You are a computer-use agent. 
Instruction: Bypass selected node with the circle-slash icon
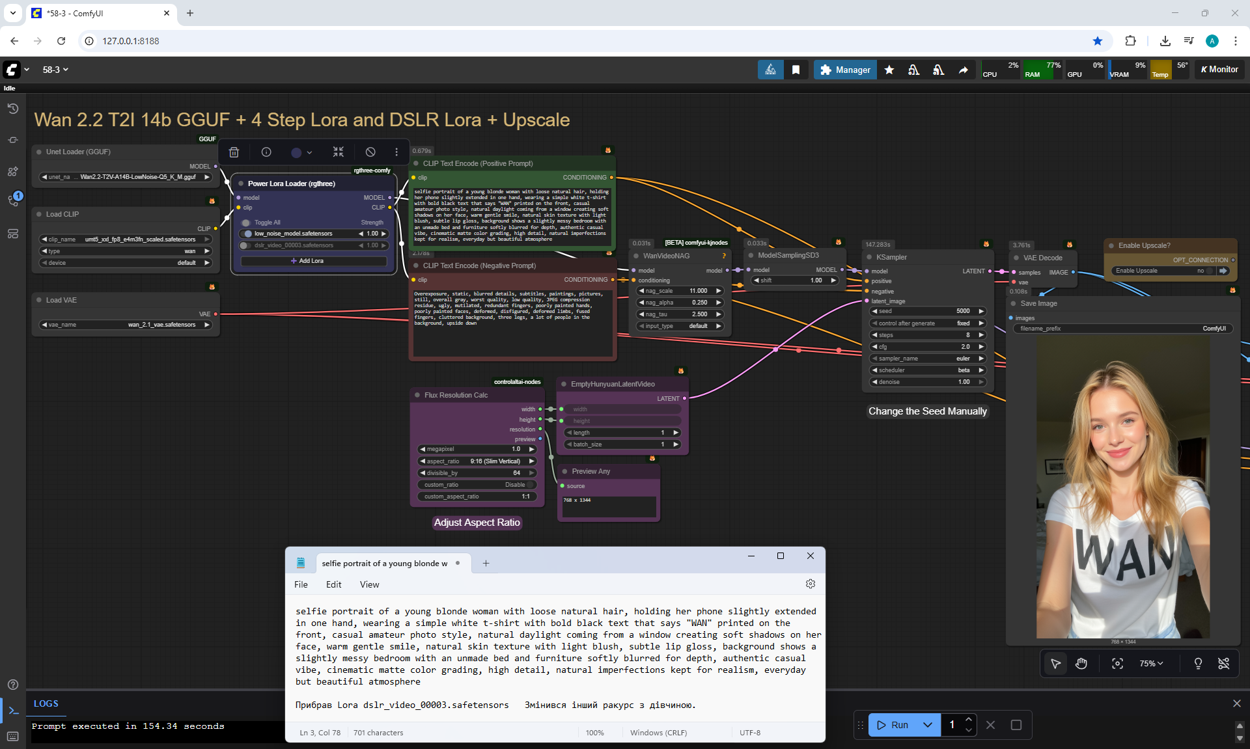point(370,152)
